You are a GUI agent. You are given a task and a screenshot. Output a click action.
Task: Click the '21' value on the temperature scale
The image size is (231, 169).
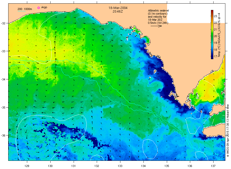pos(215,29)
